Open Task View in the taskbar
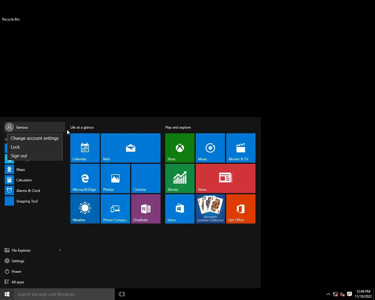Screen dimensions: 375x300 122,294
